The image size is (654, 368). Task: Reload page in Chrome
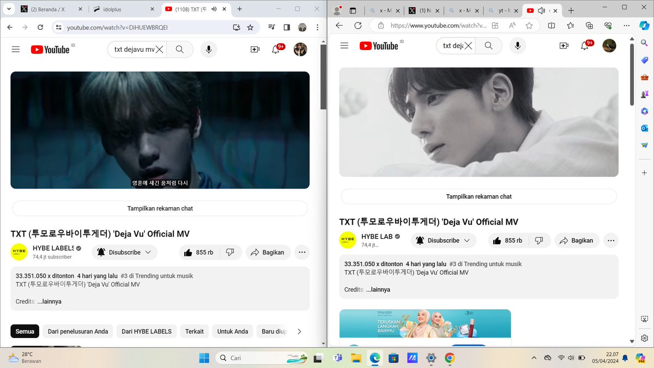point(40,27)
